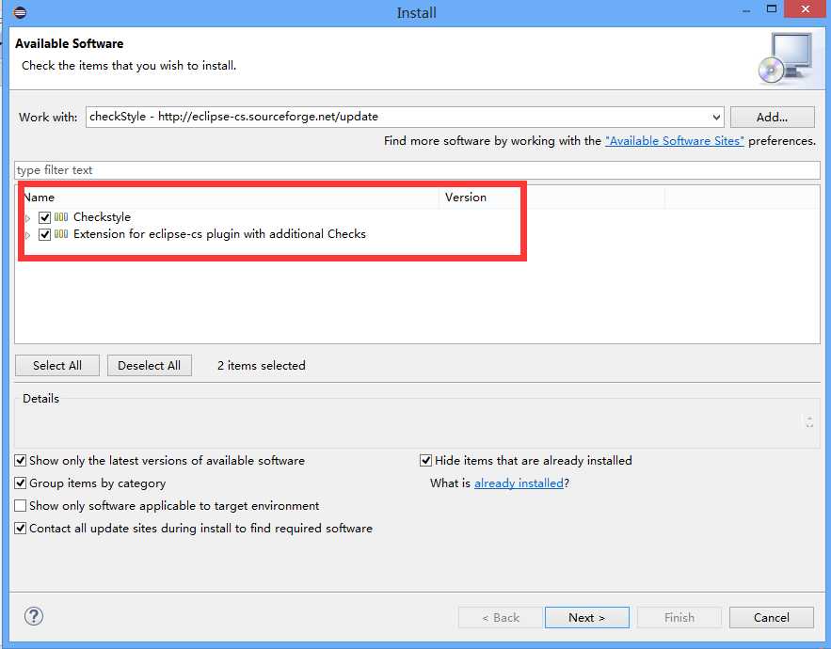This screenshot has width=831, height=649.
Task: Toggle Show only the latest versions checkbox
Action: coord(20,460)
